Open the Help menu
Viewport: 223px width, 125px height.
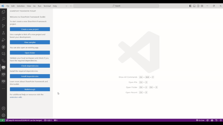[55, 6]
